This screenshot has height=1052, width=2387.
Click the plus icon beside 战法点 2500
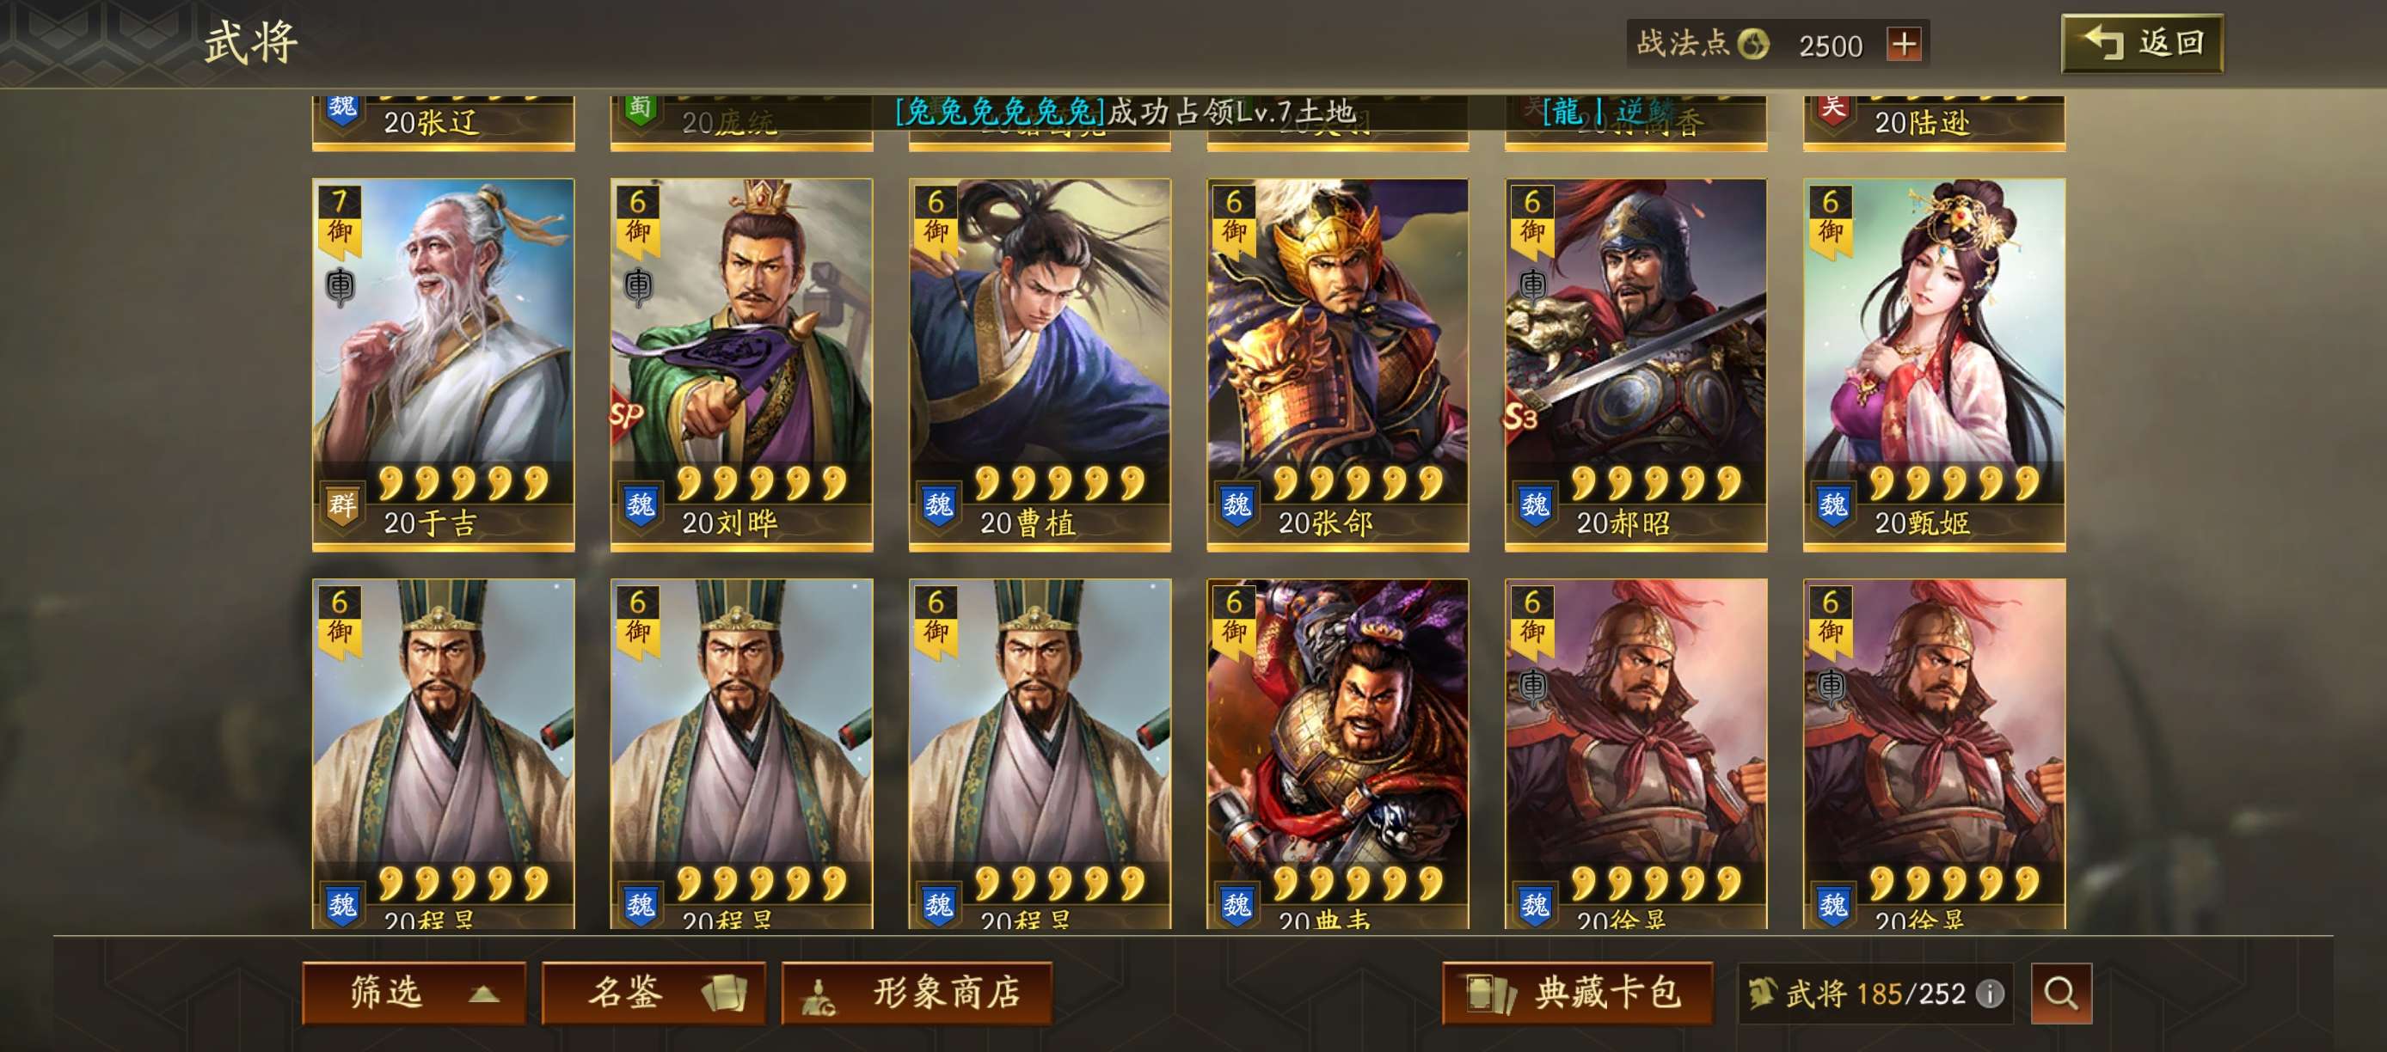1905,44
